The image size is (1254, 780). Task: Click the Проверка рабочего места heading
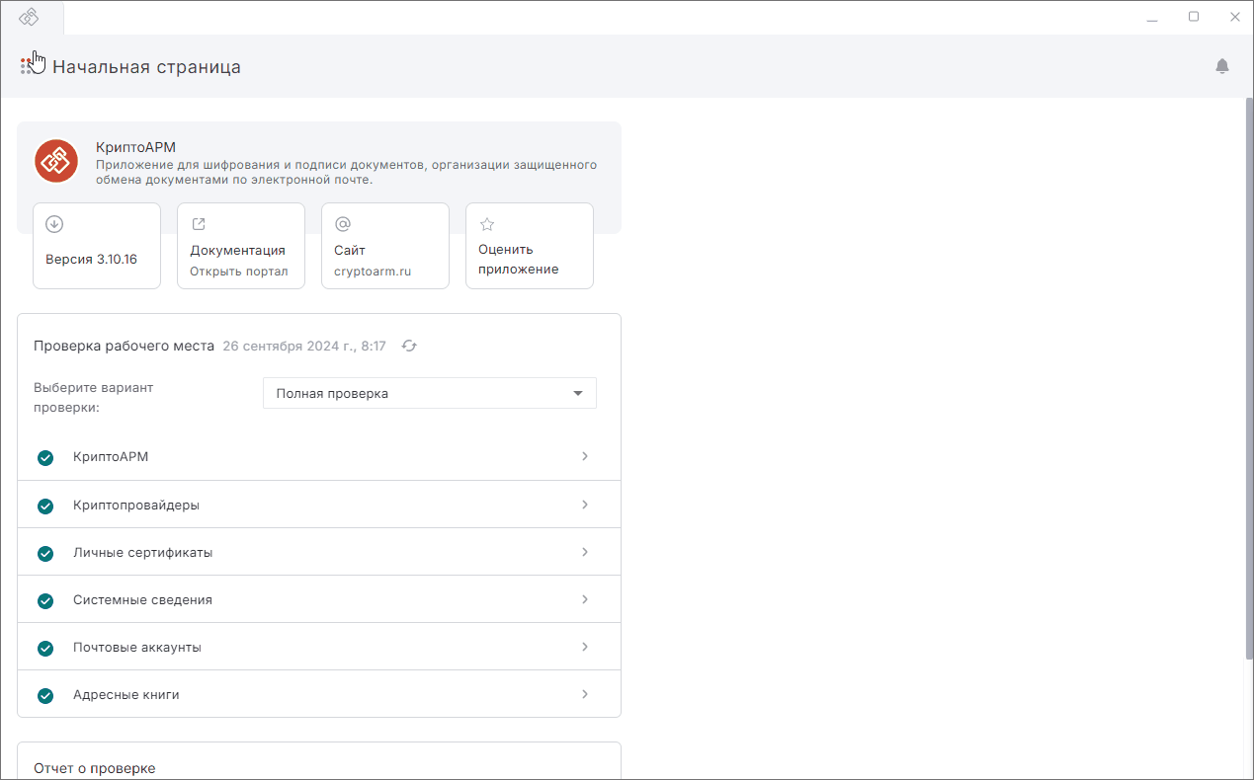(124, 346)
